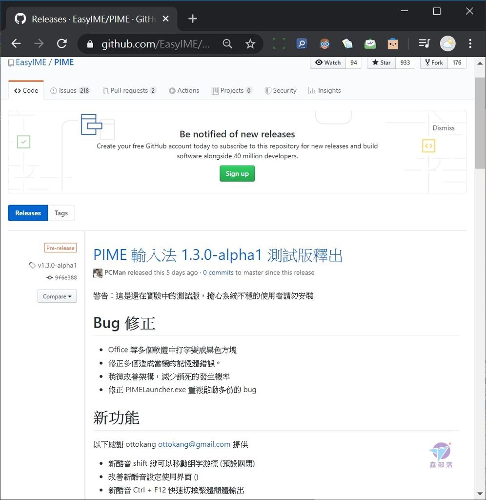
Task: Open the Pull requests tab
Action: point(129,90)
